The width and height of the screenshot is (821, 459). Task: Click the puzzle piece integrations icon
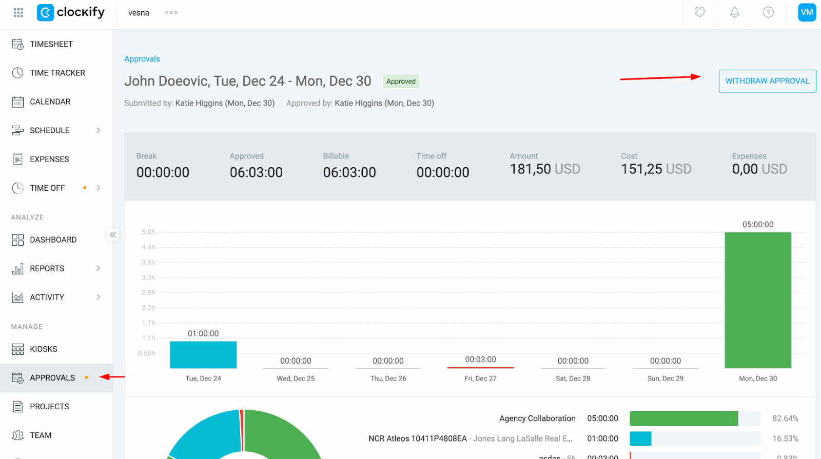click(700, 12)
